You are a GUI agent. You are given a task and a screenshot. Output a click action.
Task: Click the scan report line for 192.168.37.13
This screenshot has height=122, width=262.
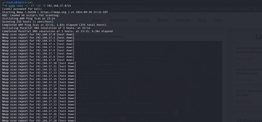39,73
